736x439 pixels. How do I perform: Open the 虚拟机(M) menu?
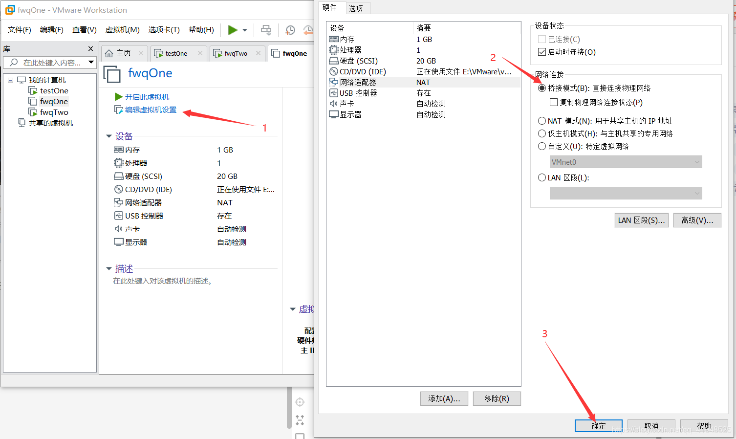(123, 30)
